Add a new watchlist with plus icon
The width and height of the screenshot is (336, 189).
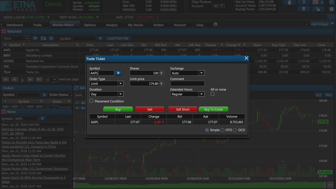35,38
